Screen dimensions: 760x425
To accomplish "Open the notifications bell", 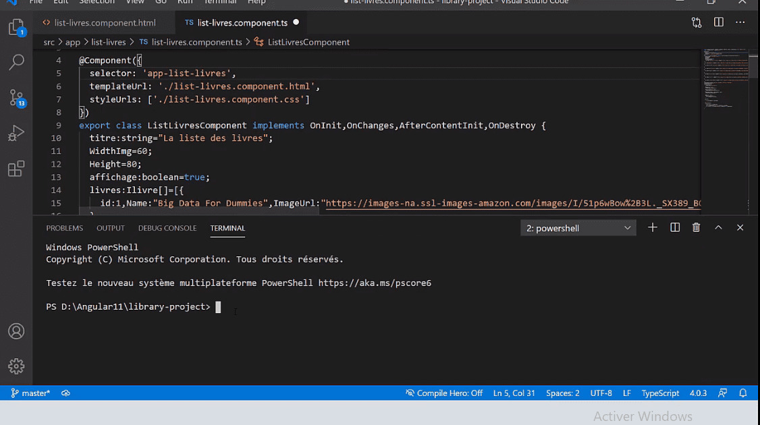I will point(742,393).
